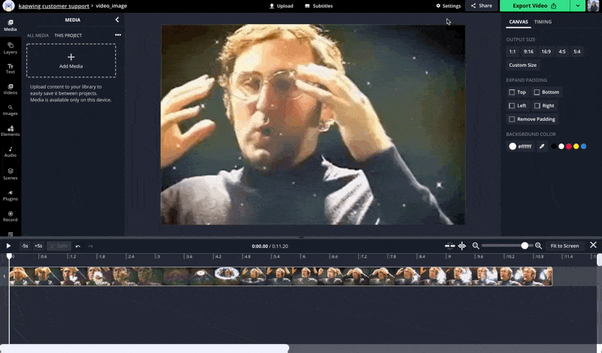Switch to the Timing tab
This screenshot has width=602, height=353.
pos(543,22)
